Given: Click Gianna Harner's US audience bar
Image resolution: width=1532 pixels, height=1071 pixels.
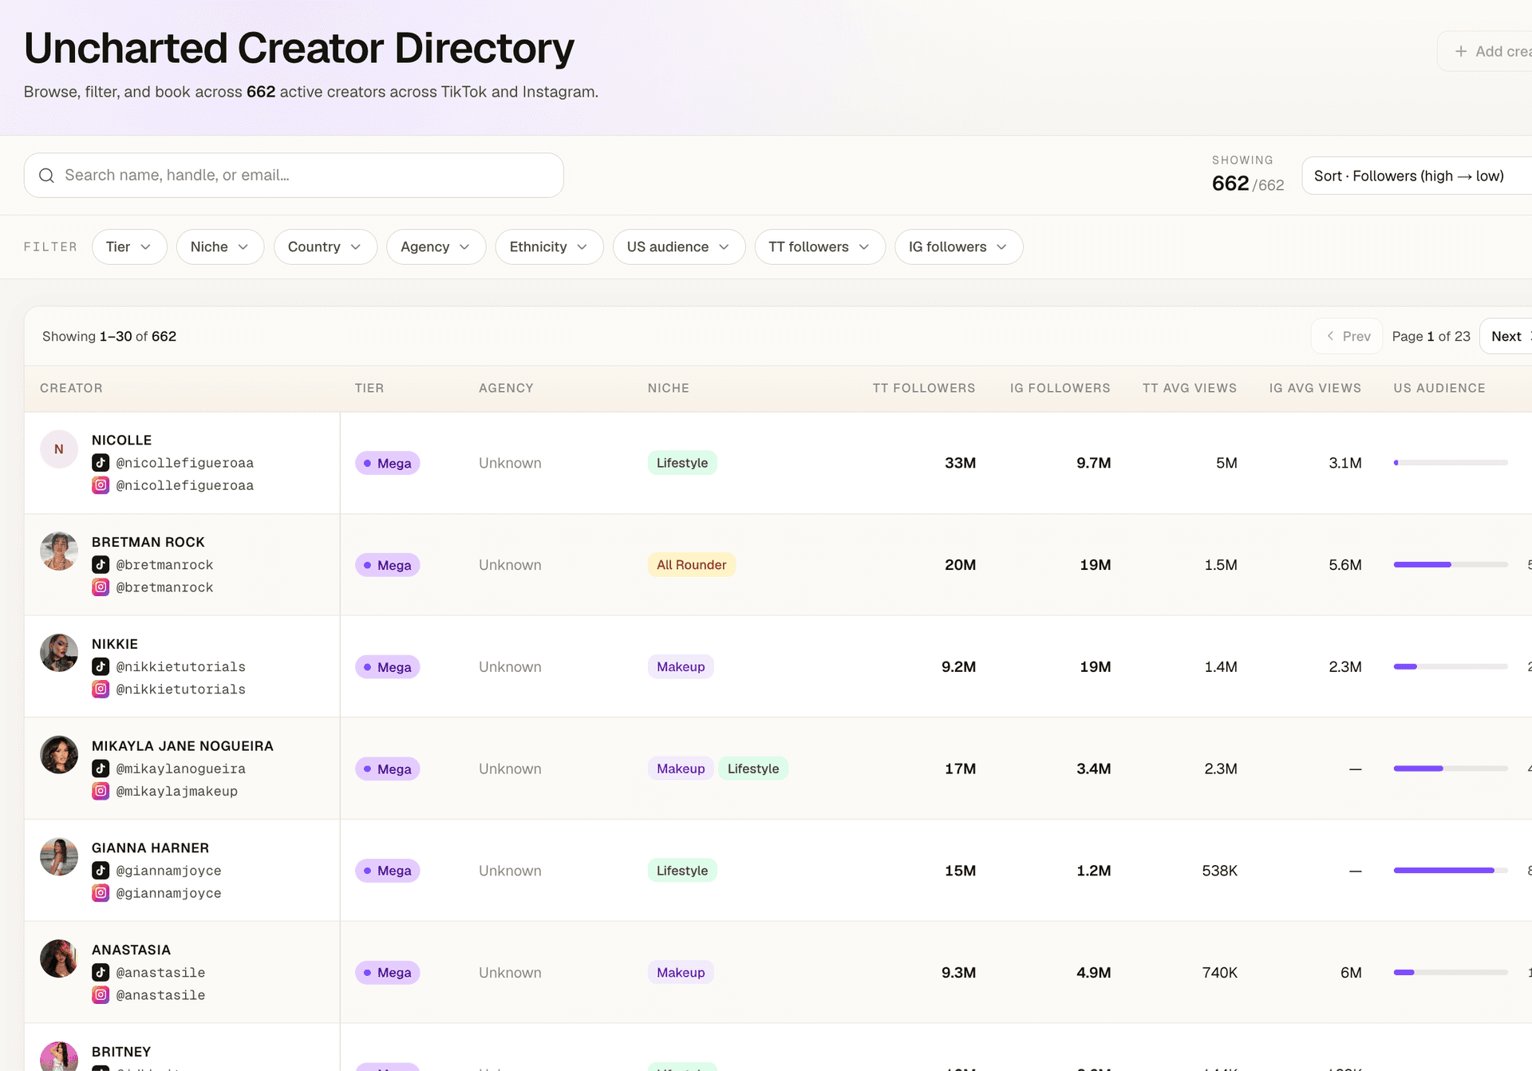Looking at the screenshot, I should tap(1451, 871).
